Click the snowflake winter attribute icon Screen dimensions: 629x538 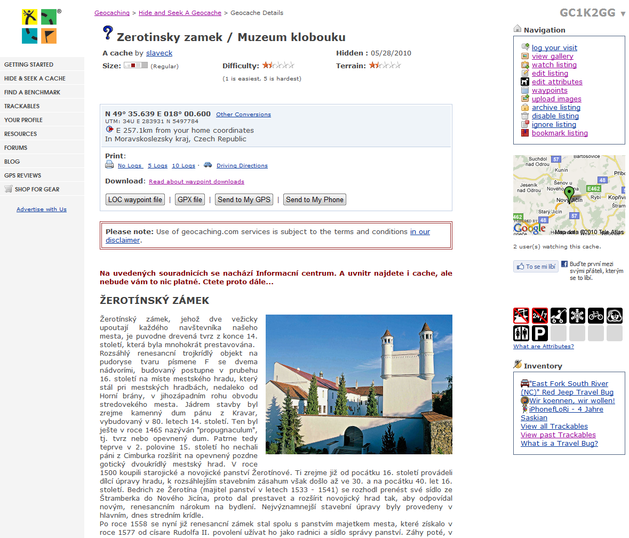click(577, 316)
